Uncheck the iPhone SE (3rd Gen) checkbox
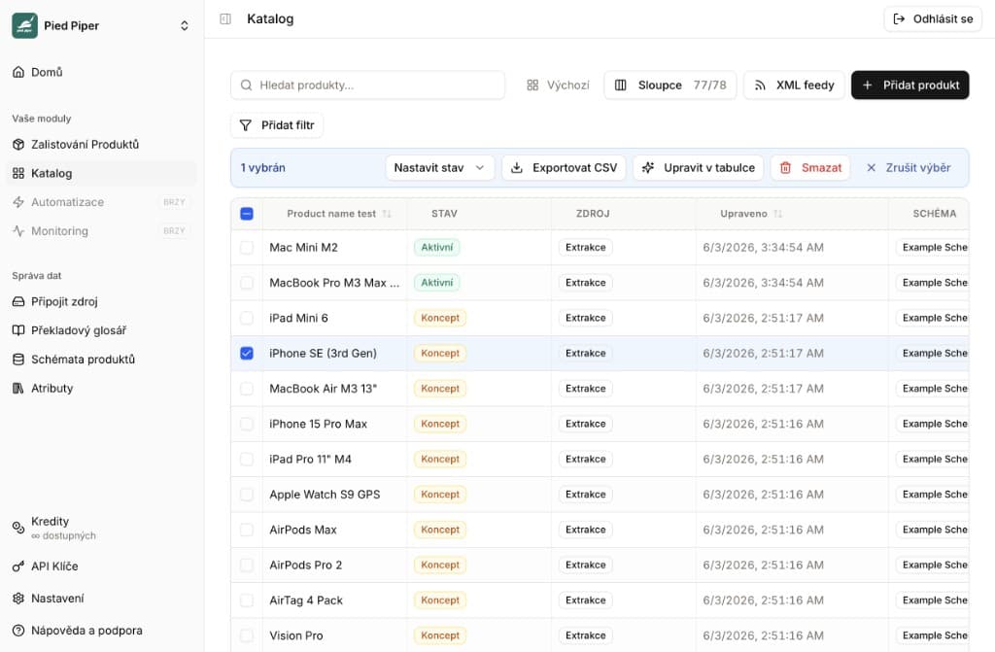995x652 pixels. pyautogui.click(x=247, y=353)
